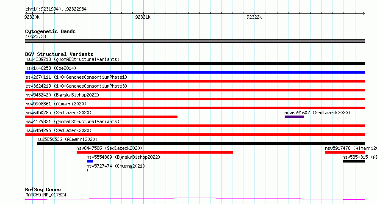Click nsv5850315 label at right edge
Viewport: 377px width, 204px height.
[360, 157]
